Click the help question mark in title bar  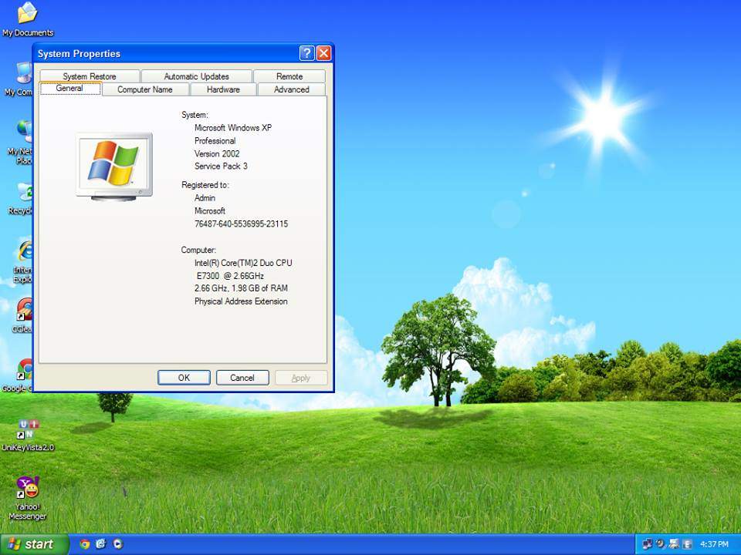coord(306,53)
